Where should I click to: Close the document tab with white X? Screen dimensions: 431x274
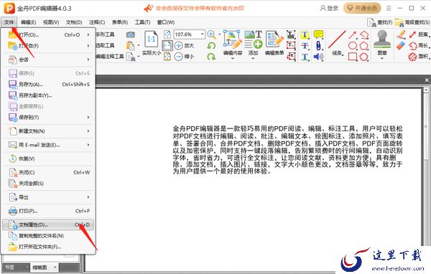coord(427,80)
